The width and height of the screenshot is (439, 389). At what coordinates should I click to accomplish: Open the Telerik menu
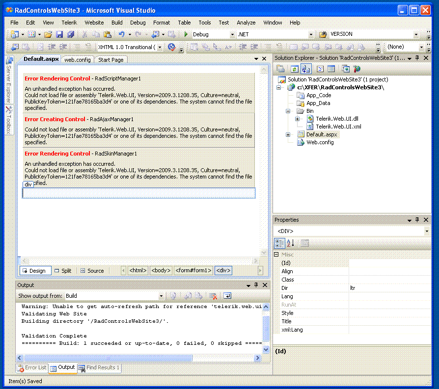click(x=69, y=23)
